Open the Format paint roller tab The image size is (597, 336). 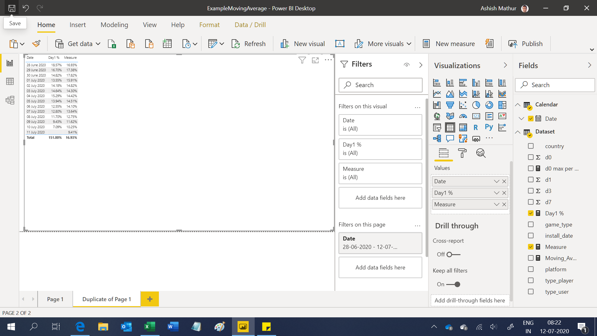462,153
